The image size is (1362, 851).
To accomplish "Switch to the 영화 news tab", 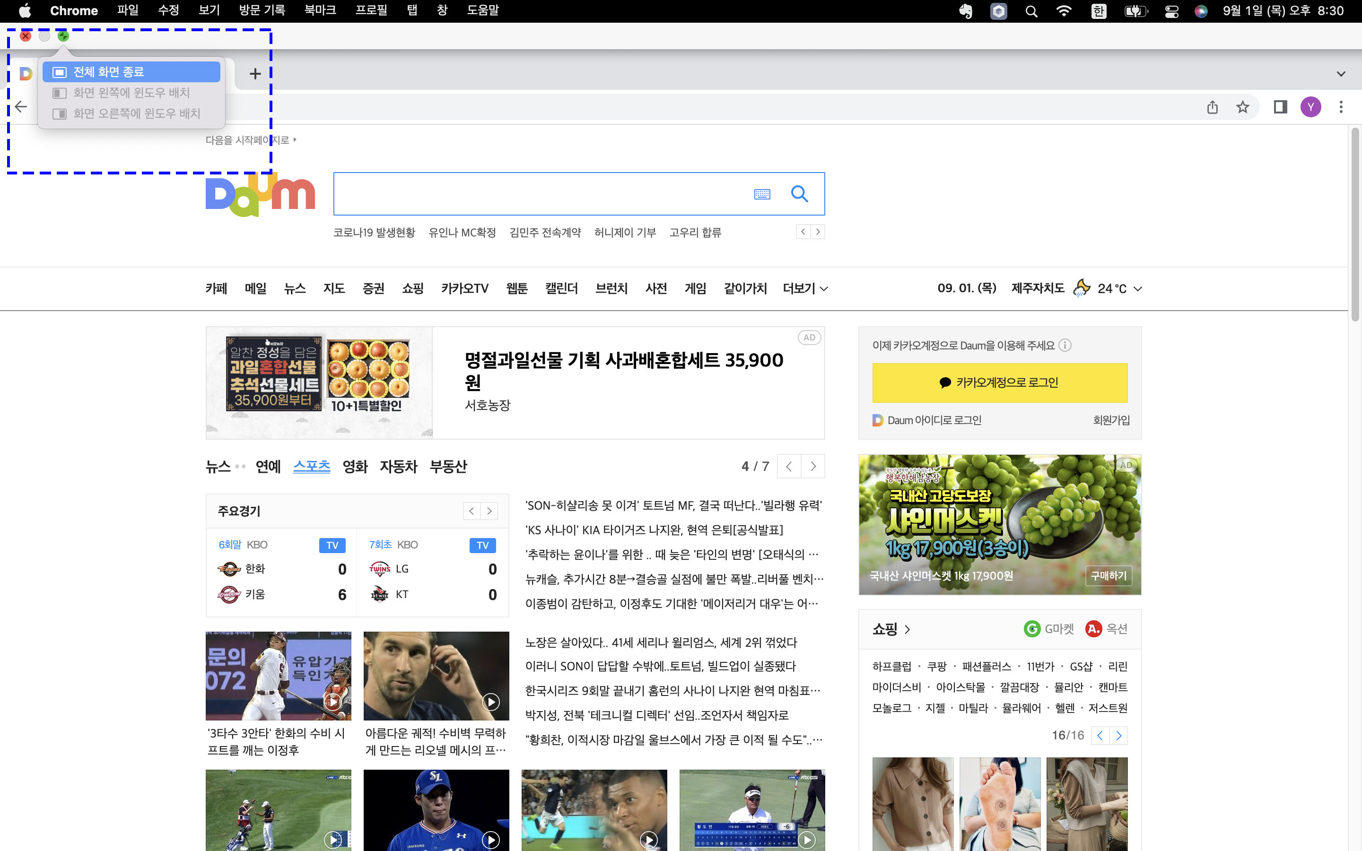I will point(355,467).
